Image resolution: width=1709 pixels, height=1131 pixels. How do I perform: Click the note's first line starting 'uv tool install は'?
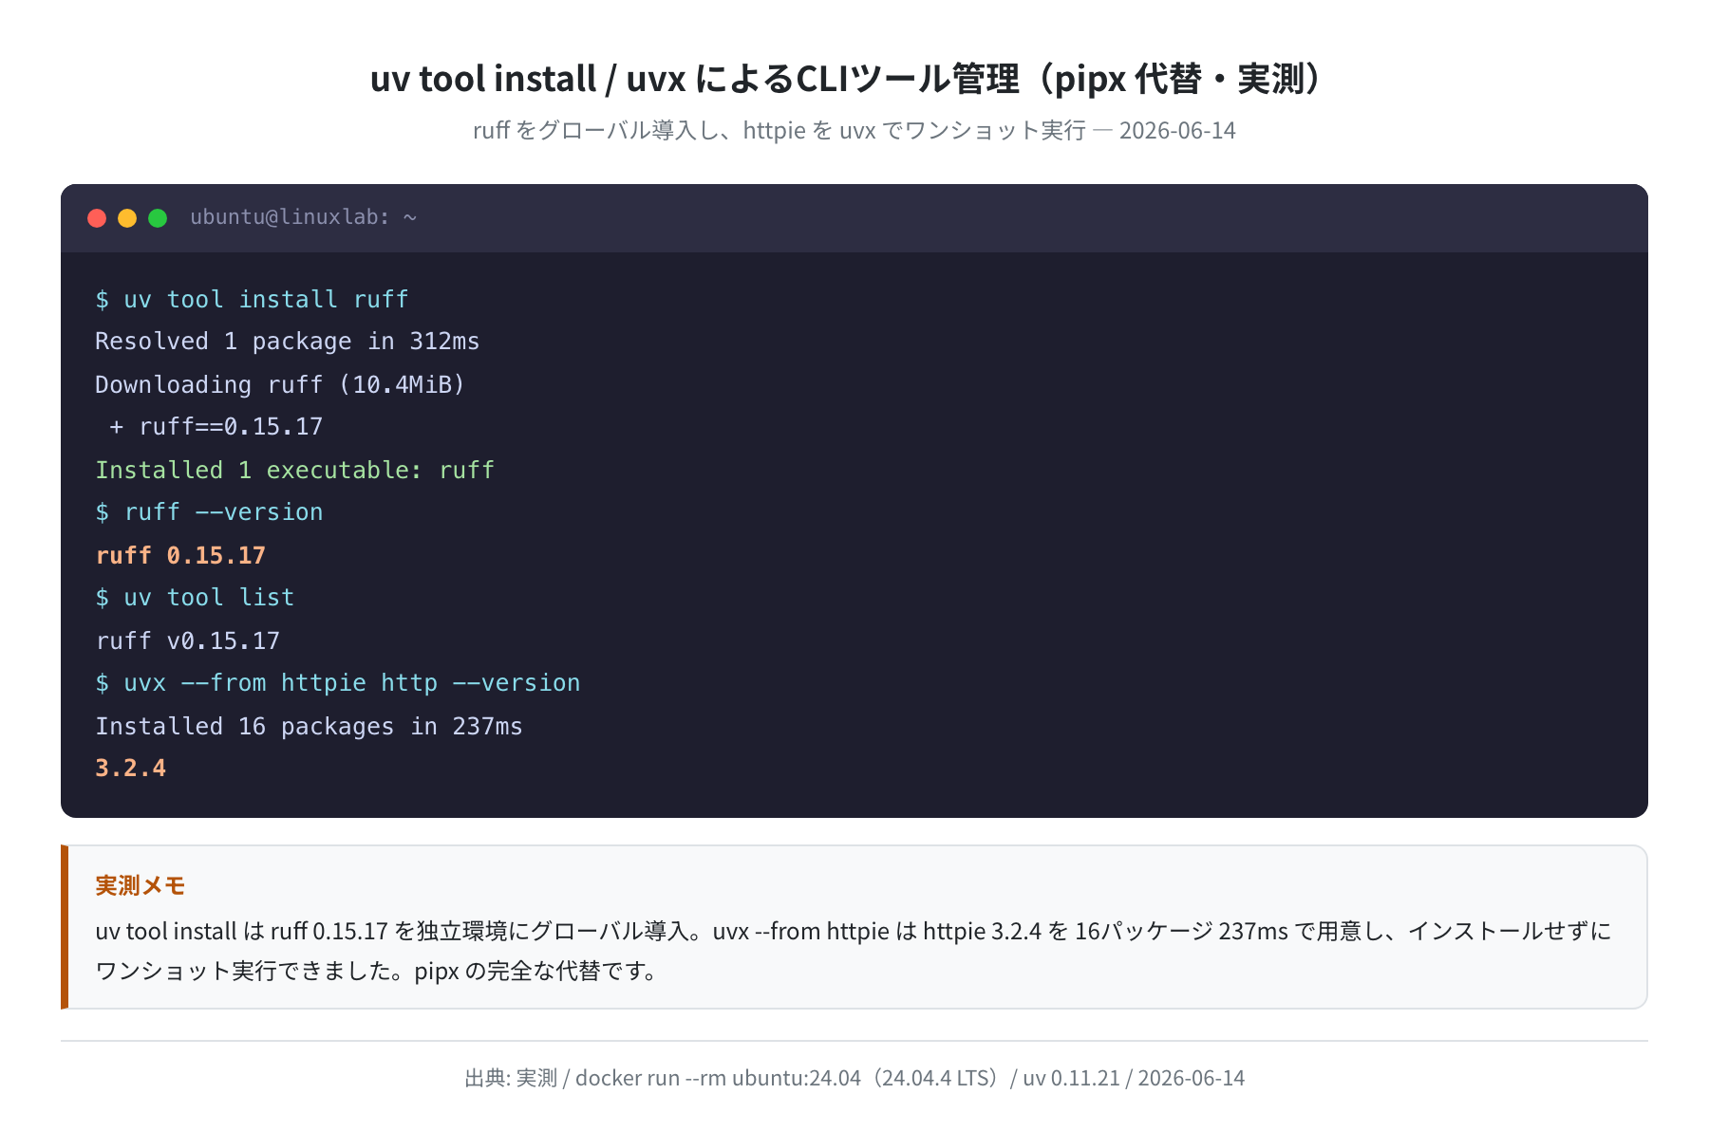click(854, 931)
